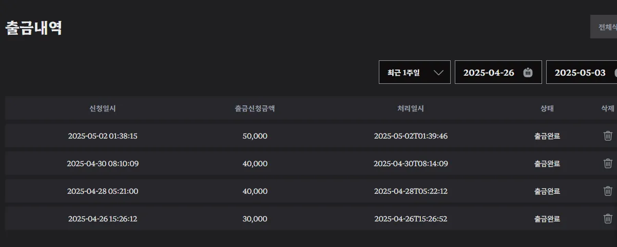
Task: Delete the 2025-05-02 withdrawal record
Action: 608,136
